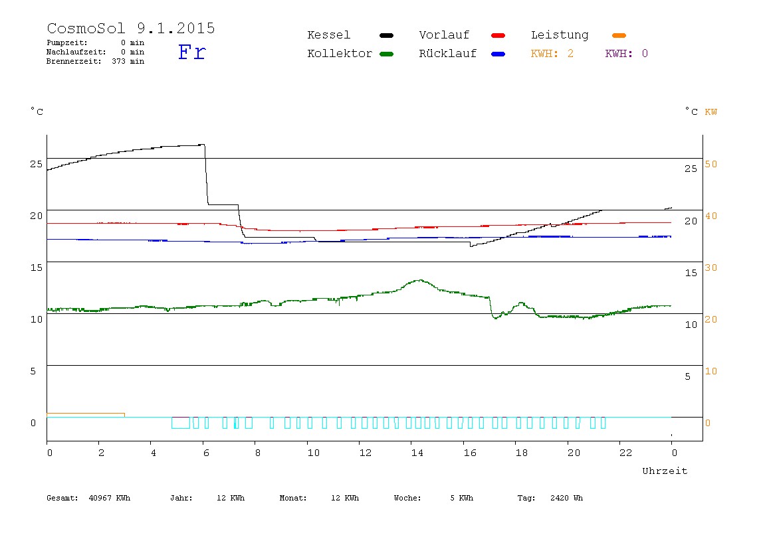The height and width of the screenshot is (539, 763).
Task: Click the orange "50" KW axis label
Action: click(711, 164)
